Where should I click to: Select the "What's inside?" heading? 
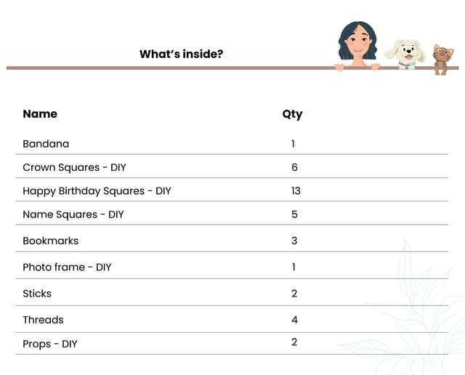pos(181,54)
